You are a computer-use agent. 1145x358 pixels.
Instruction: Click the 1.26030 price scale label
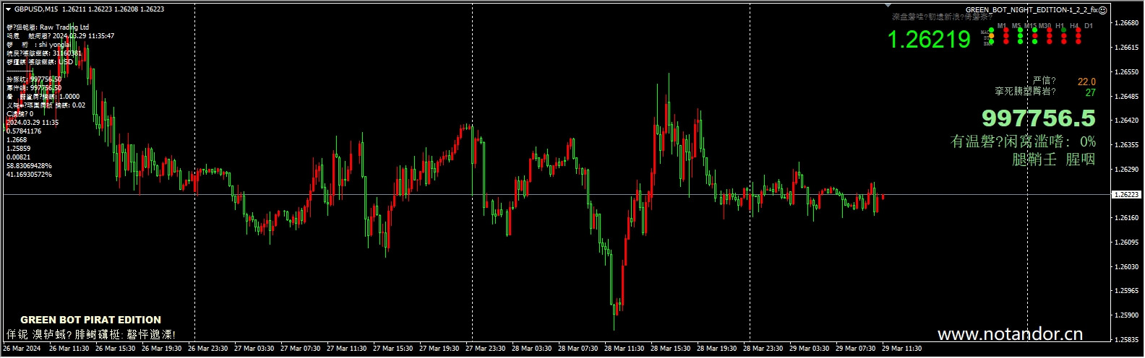1128,267
